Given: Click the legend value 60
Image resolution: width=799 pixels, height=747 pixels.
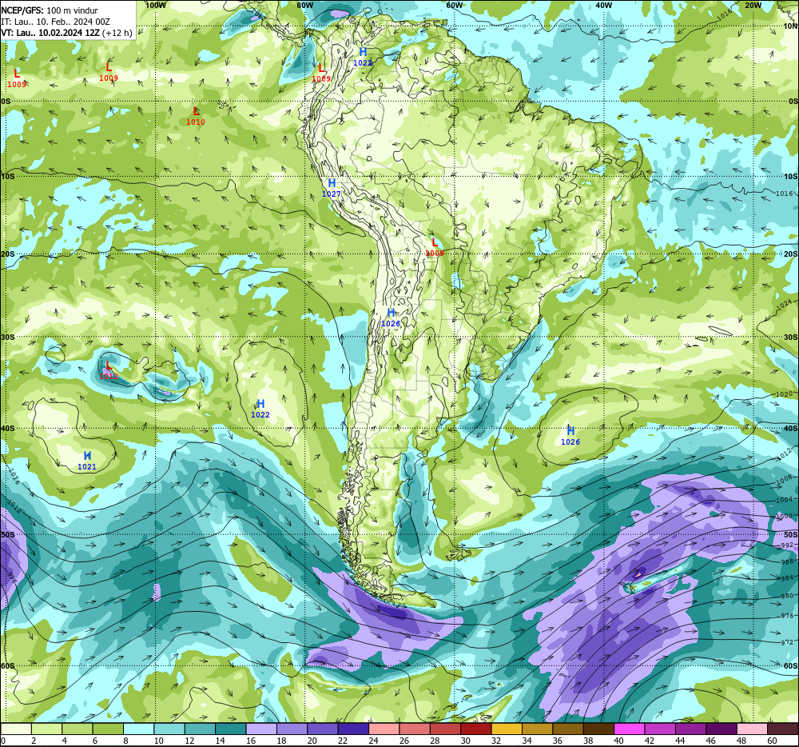Looking at the screenshot, I should tap(772, 741).
